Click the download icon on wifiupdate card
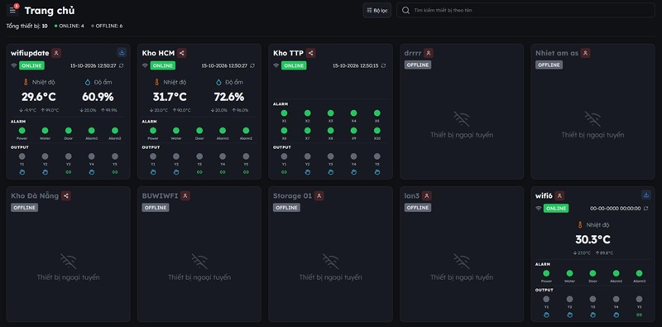The width and height of the screenshot is (662, 327). 122,52
